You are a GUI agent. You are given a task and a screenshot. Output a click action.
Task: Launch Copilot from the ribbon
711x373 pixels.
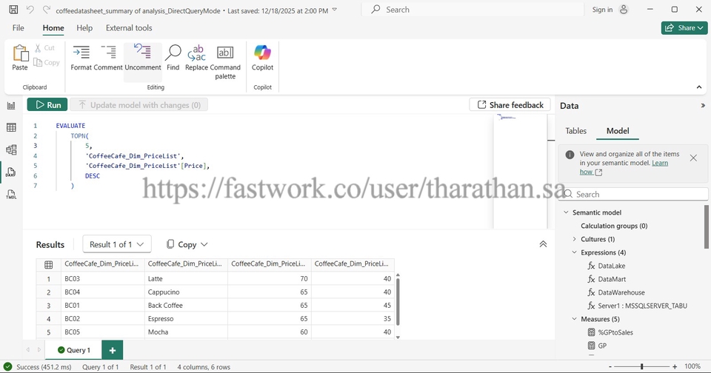[262, 53]
